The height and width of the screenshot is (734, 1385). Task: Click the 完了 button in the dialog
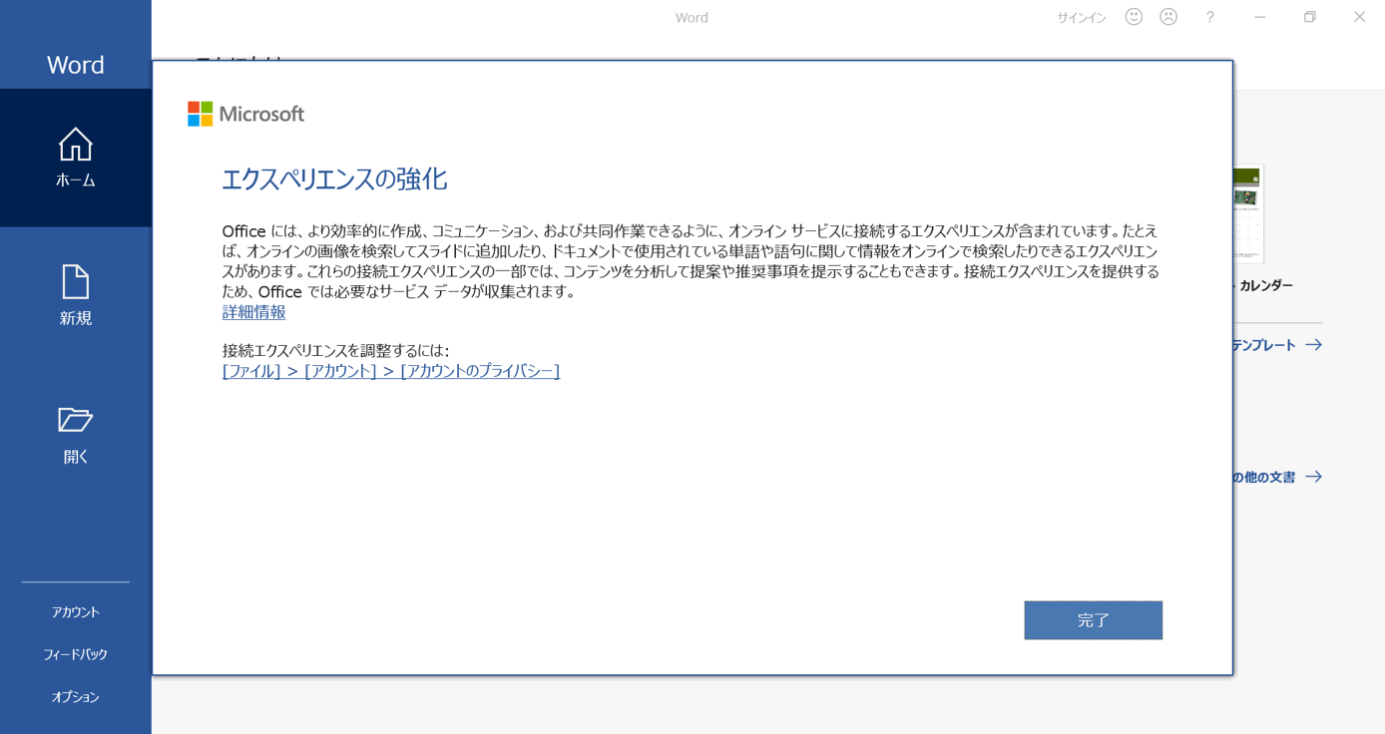point(1093,620)
